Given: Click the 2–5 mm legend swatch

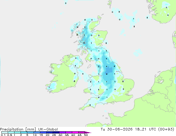Looking at the screenshot, I should coord(24,132).
